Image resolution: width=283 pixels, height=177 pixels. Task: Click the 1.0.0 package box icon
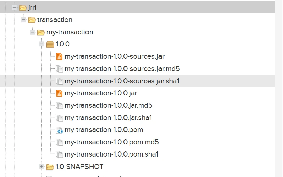point(50,44)
